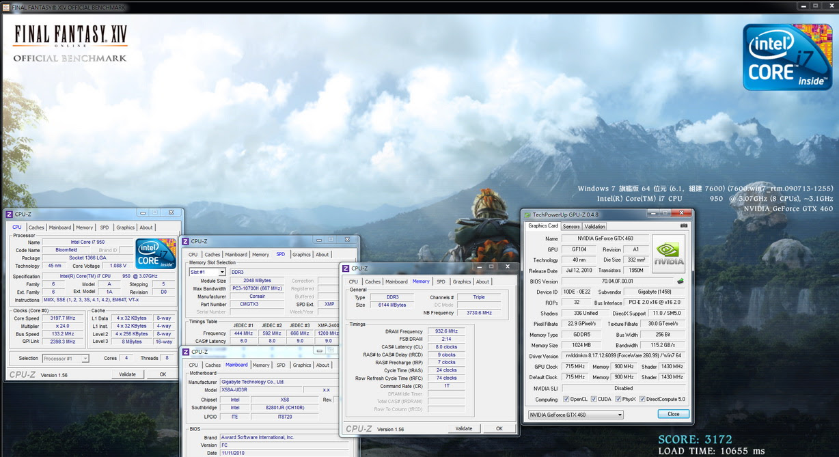Screen dimensions: 839x457
Task: Open the About tab in the CPU-Z Mainboard window
Action: [322, 365]
